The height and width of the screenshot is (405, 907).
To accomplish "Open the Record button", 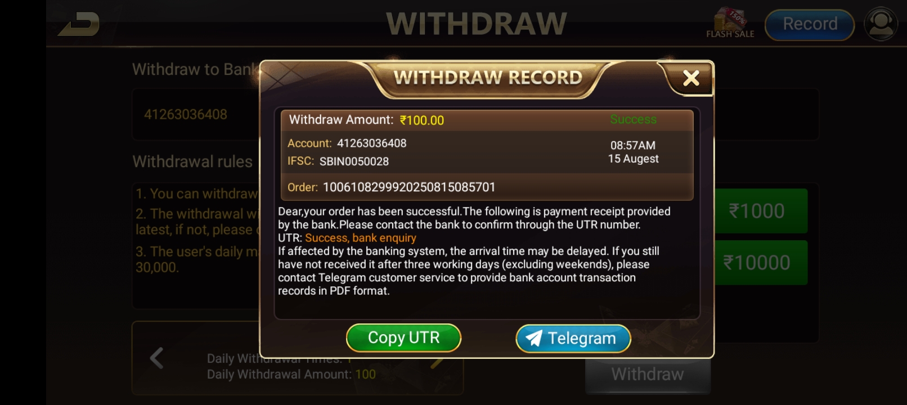I will coord(810,25).
